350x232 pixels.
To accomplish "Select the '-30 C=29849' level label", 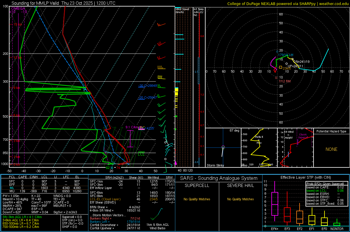I will pyautogui.click(x=148, y=86).
